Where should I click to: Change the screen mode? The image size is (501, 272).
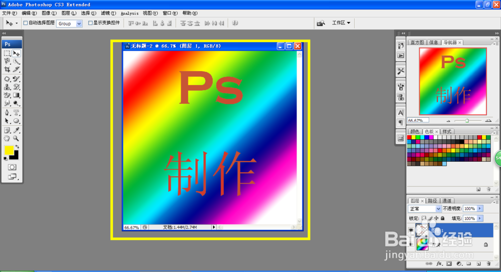coord(12,176)
